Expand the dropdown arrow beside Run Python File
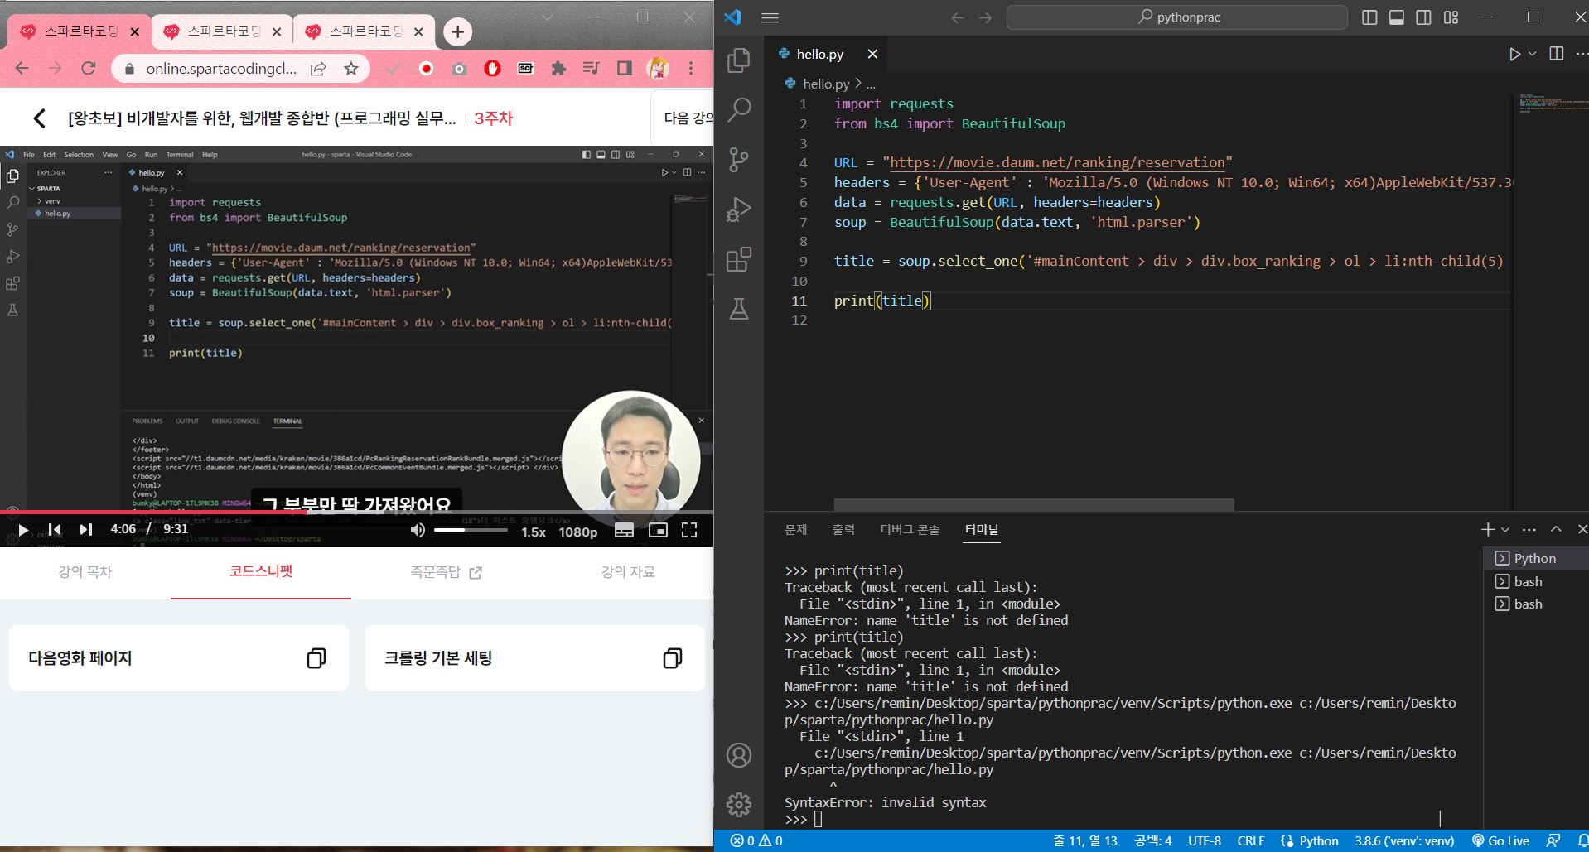The image size is (1589, 852). 1533,54
